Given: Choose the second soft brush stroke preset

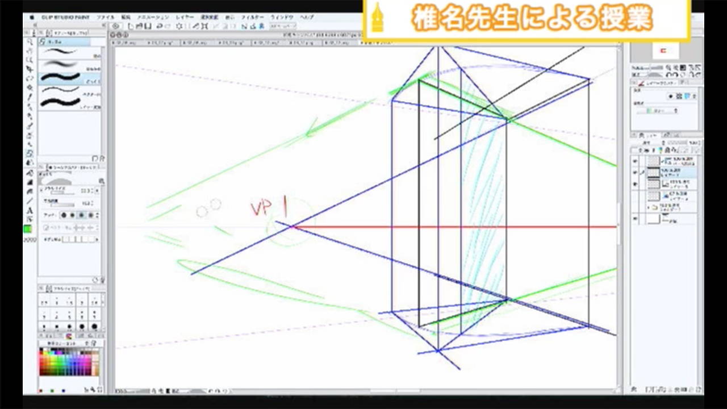Looking at the screenshot, I should pyautogui.click(x=69, y=65).
